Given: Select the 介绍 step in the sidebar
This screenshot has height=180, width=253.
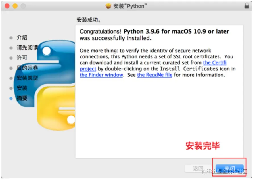Looking at the screenshot, I should coord(22,37).
